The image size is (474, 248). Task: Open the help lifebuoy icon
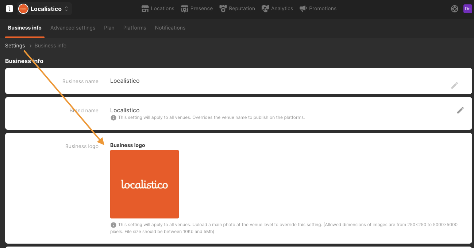[x=455, y=9]
